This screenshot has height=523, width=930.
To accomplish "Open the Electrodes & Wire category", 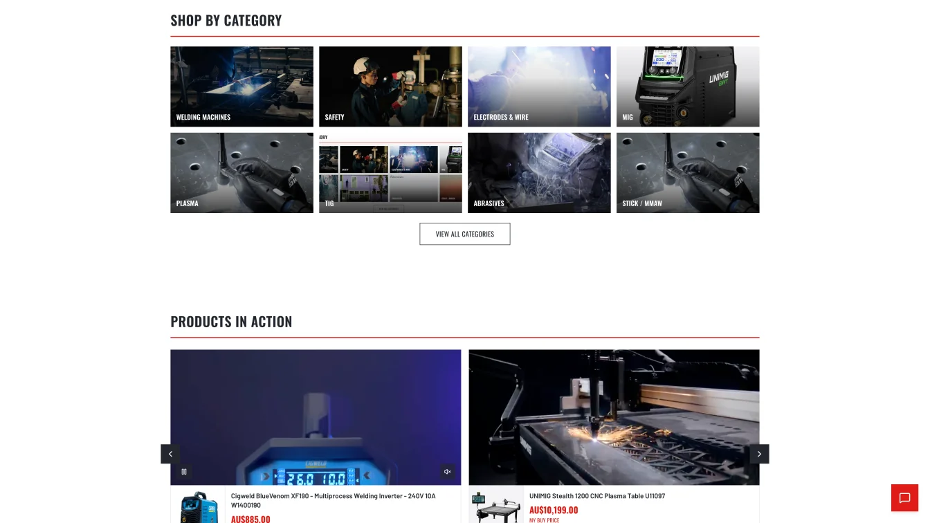I will (x=539, y=86).
